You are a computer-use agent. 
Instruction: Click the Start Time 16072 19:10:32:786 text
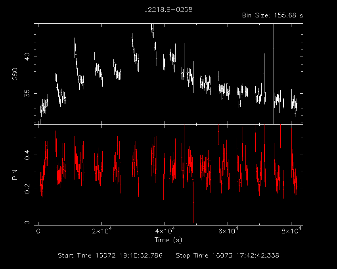click(x=110, y=256)
